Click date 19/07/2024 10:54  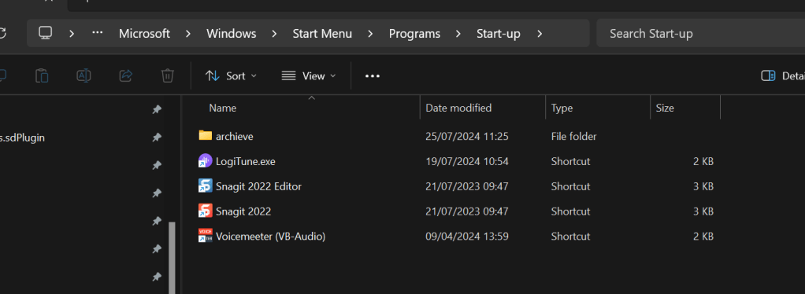click(466, 161)
